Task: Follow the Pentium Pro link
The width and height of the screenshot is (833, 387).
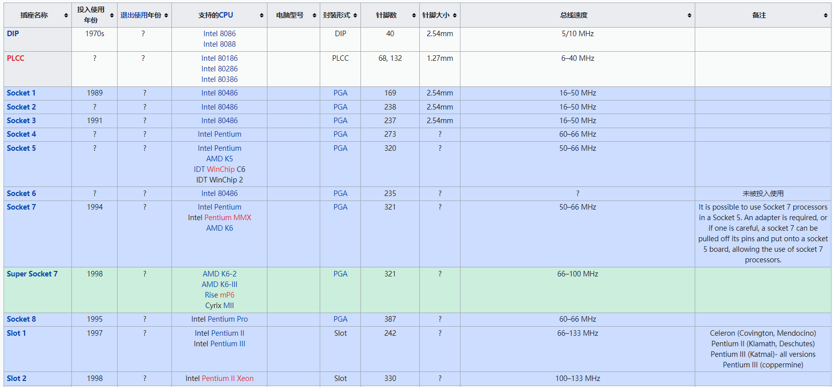Action: coord(228,319)
